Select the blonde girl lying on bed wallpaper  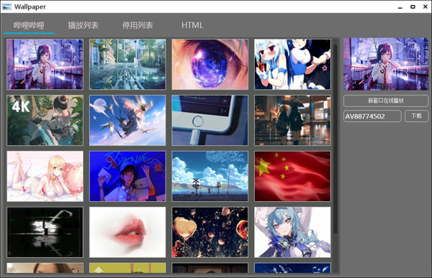click(45, 176)
